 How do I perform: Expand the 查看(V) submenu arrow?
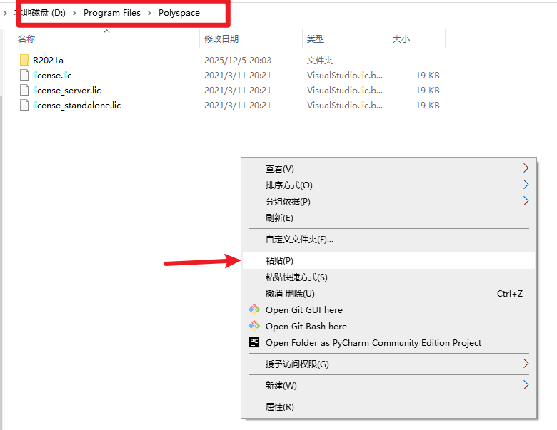coord(526,168)
